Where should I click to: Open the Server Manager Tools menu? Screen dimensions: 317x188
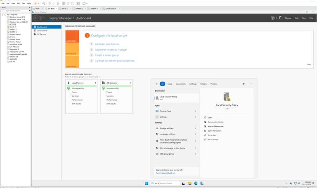tap(296, 18)
